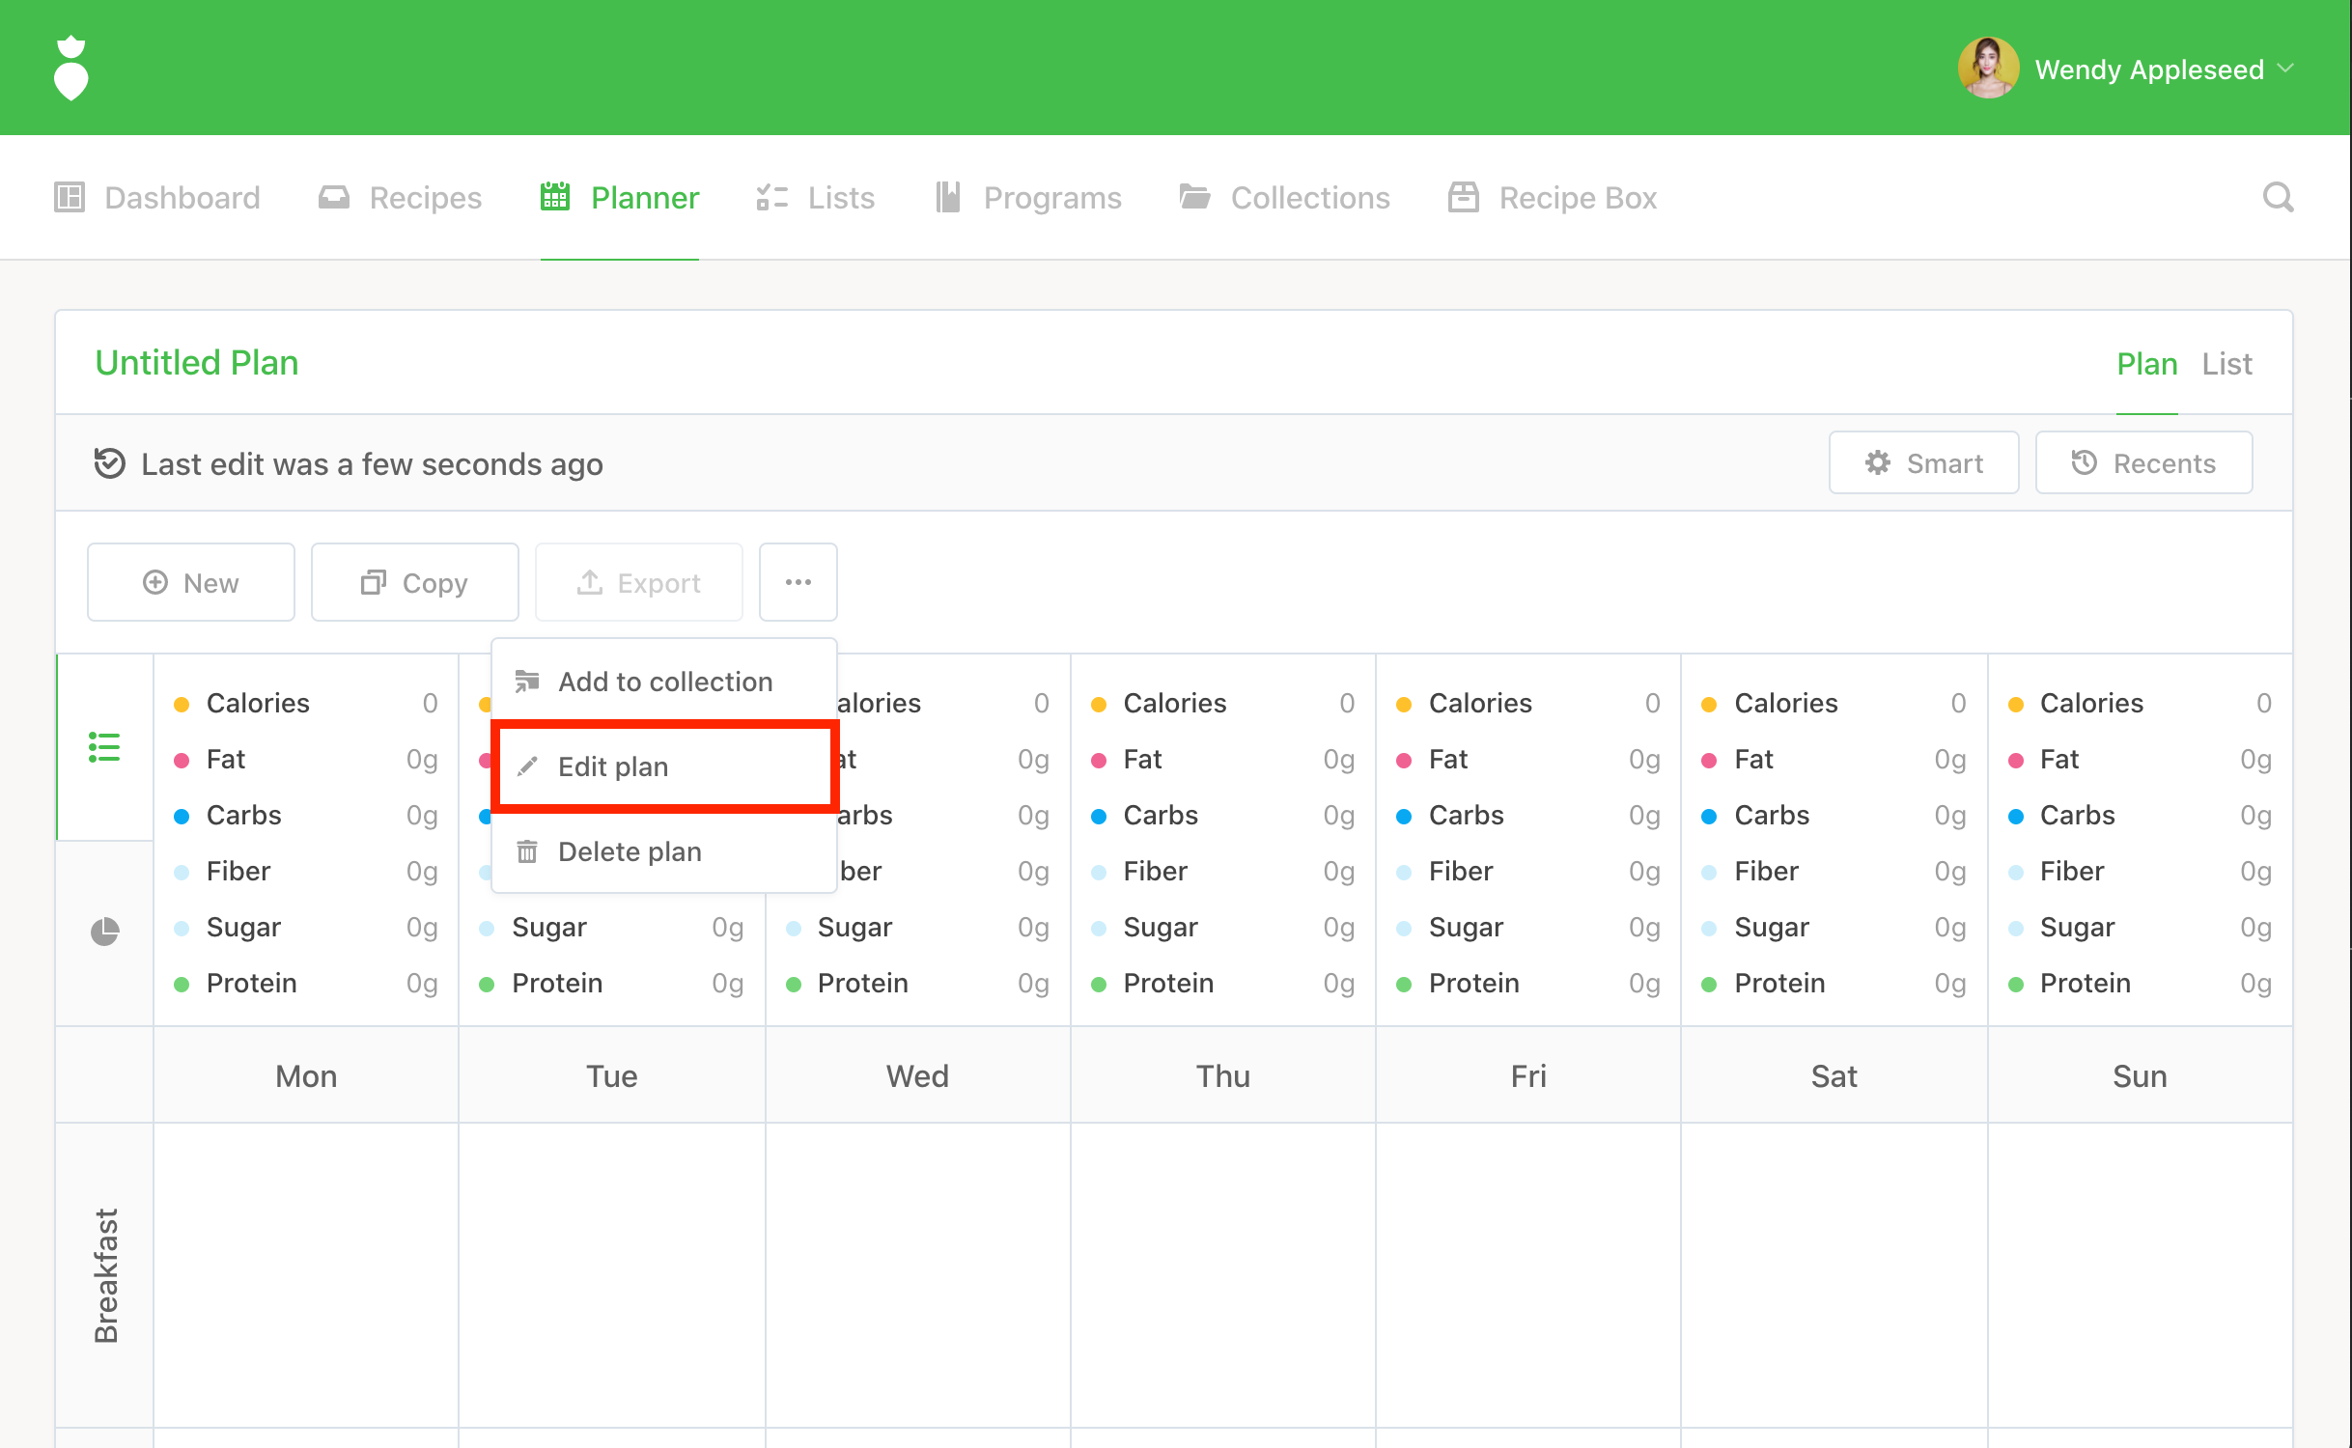The height and width of the screenshot is (1448, 2352).
Task: Switch to list nutrition view icon
Action: [x=104, y=747]
